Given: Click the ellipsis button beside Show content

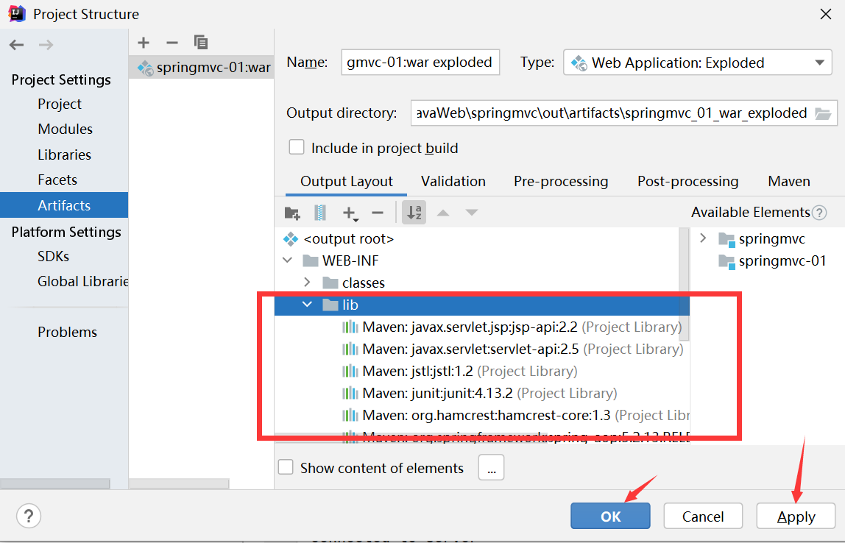Looking at the screenshot, I should point(491,468).
